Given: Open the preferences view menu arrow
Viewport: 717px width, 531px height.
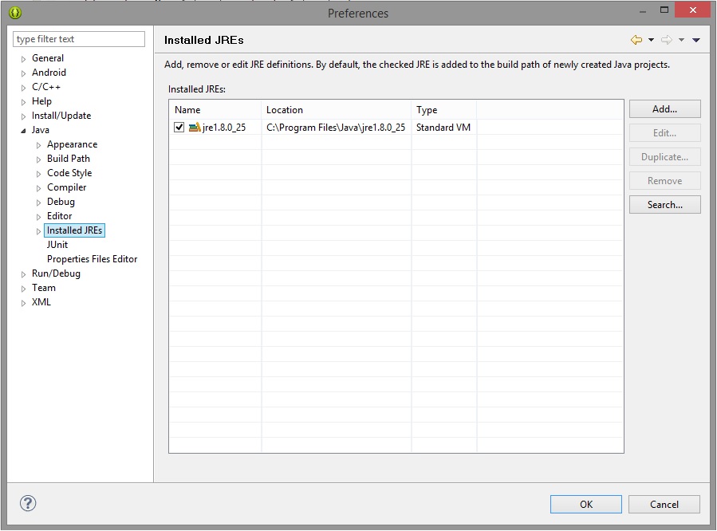Looking at the screenshot, I should pyautogui.click(x=696, y=40).
